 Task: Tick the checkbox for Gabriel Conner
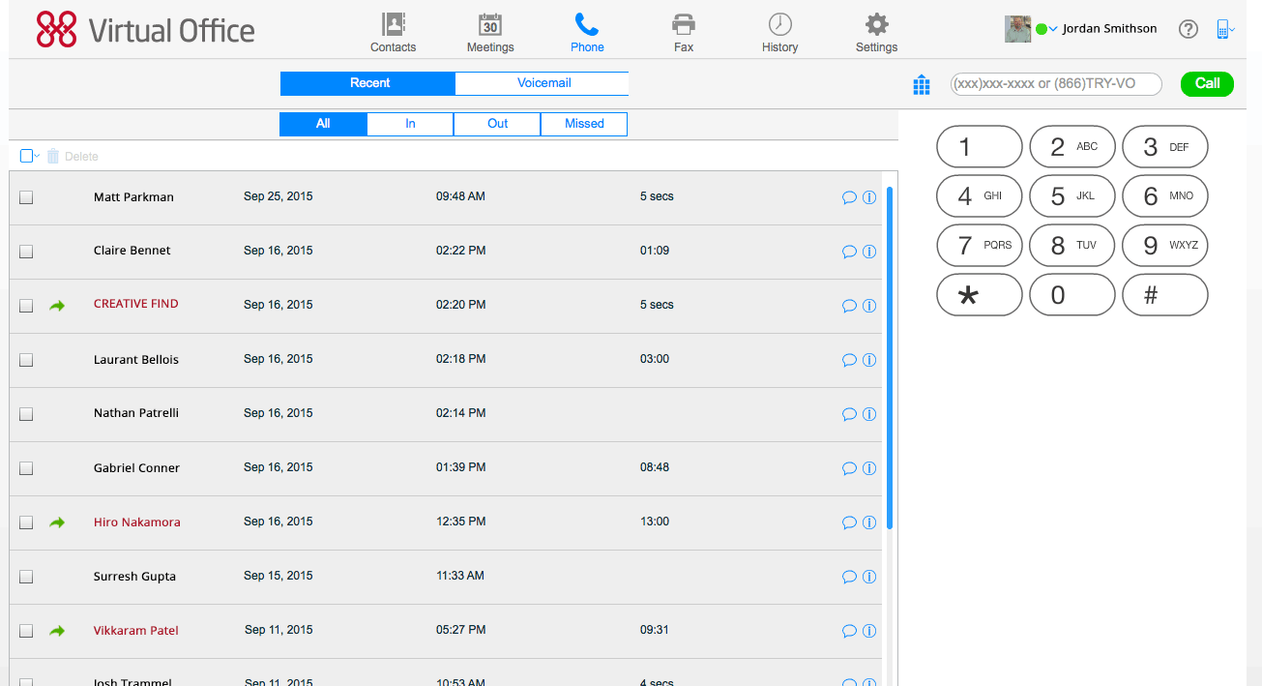pyautogui.click(x=26, y=468)
